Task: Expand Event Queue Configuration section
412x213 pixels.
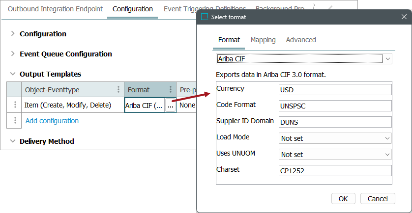Action: [x=13, y=54]
